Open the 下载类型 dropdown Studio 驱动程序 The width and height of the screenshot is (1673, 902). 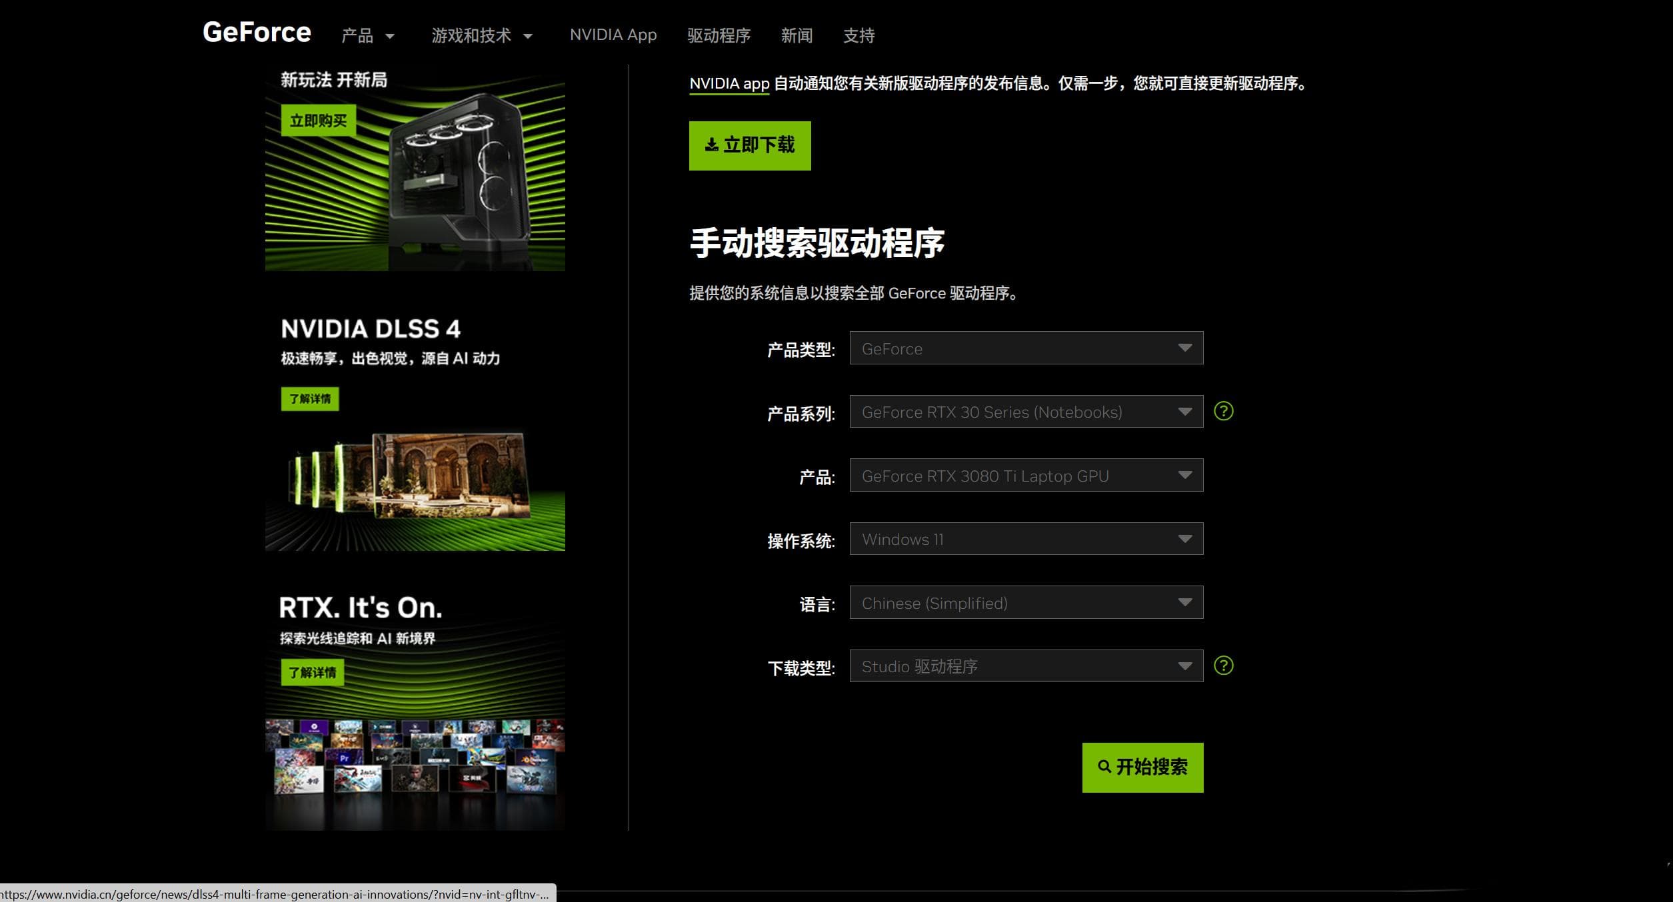[1026, 666]
